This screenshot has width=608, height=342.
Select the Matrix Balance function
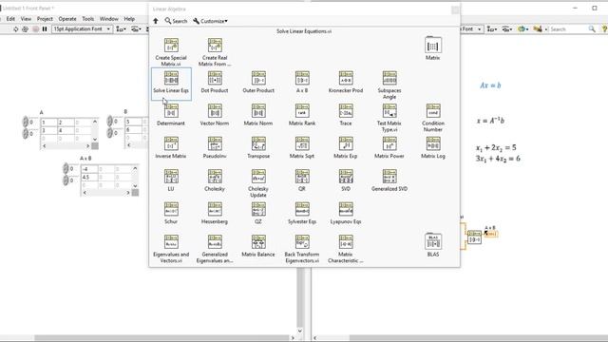[258, 242]
